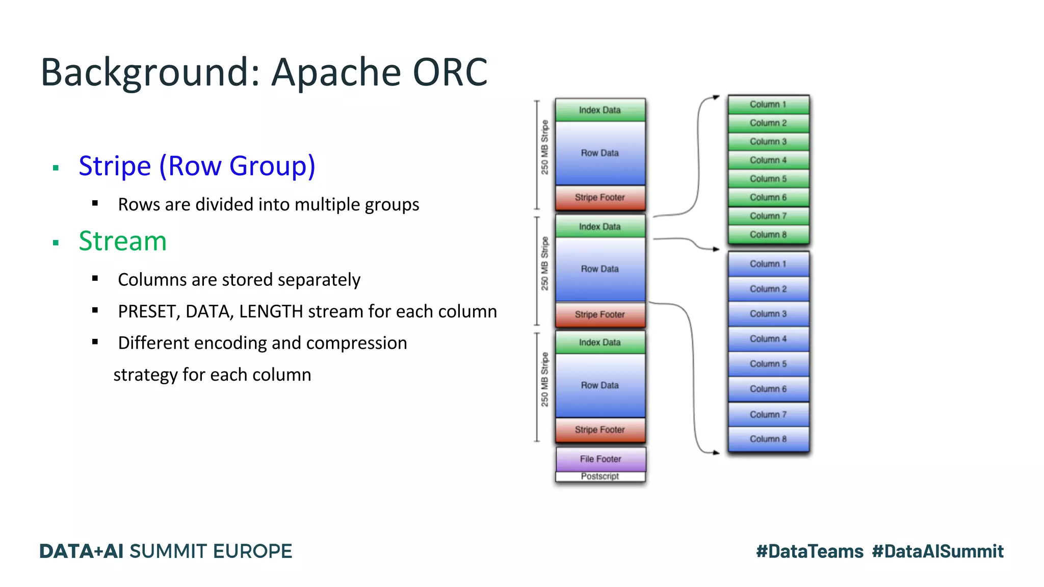The height and width of the screenshot is (587, 1044).
Task: Click the middle stripe's Row Data block
Action: (x=600, y=269)
